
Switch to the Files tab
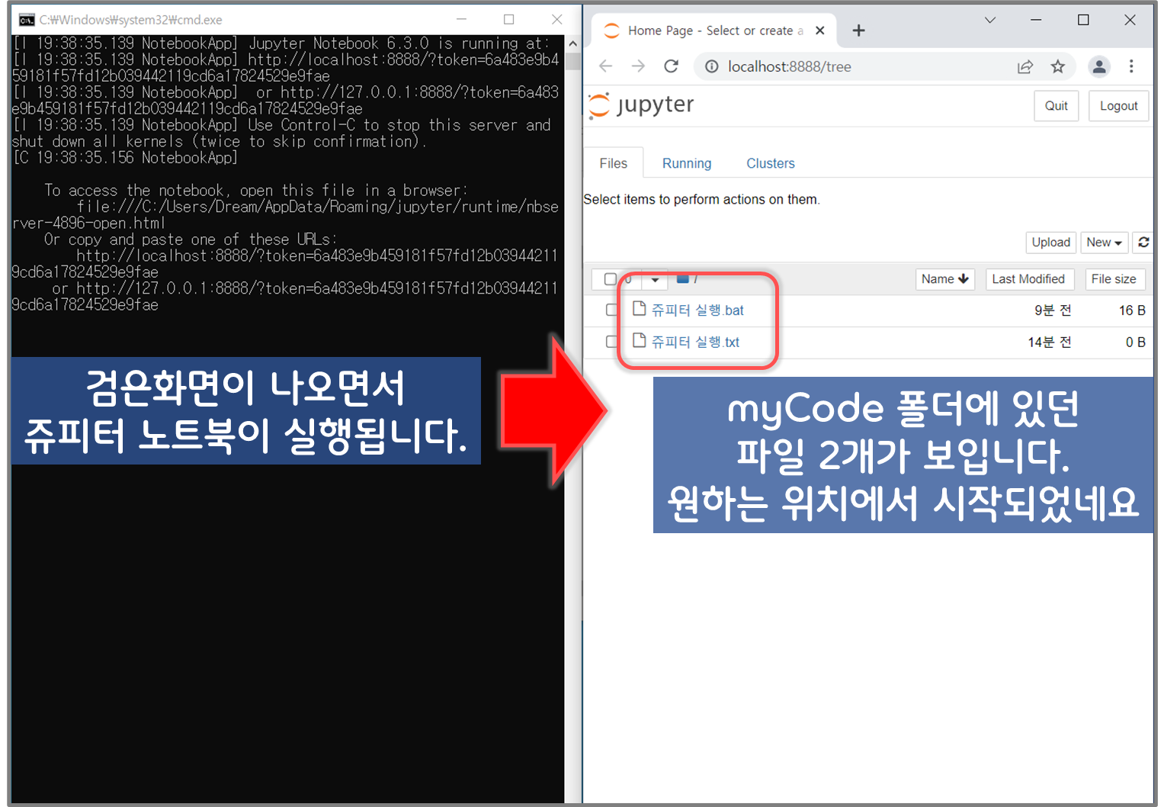[613, 163]
